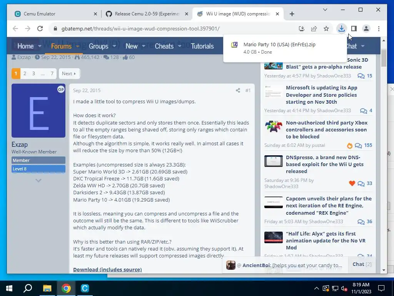The width and height of the screenshot is (394, 296).
Task: Click the Xbox controllers article thumbnail
Action: point(274,126)
